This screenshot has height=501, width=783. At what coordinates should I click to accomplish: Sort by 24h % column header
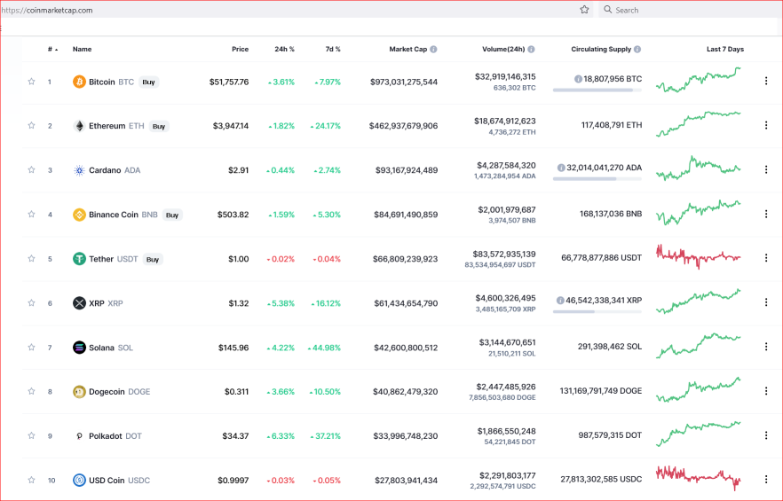point(285,49)
